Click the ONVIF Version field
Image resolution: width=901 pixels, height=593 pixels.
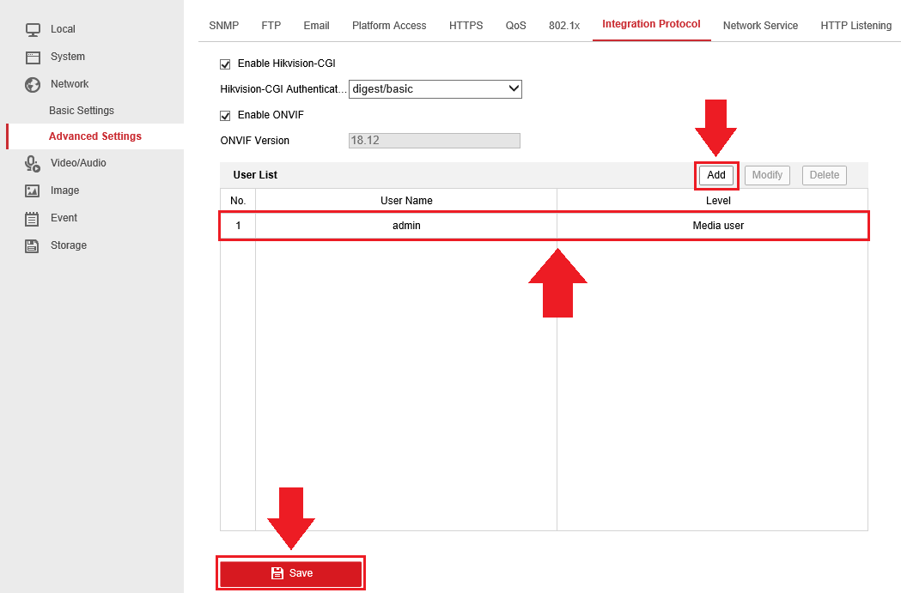click(434, 141)
